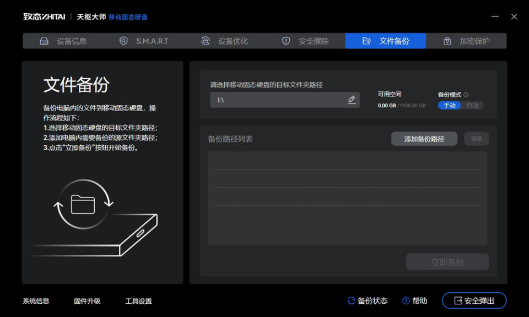Switch backup mode to 手动
This screenshot has height=317, width=529.
tap(450, 106)
